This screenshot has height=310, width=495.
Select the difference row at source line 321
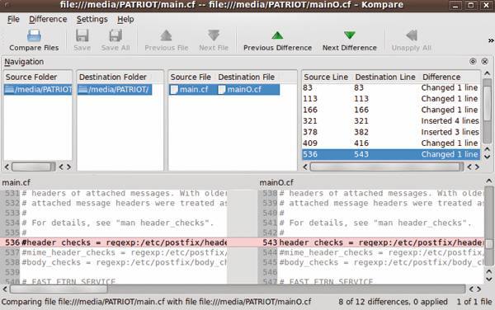click(x=391, y=121)
